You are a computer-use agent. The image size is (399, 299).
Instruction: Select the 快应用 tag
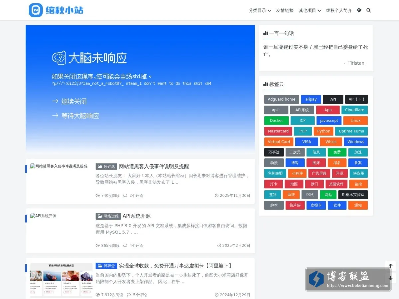coord(359,174)
